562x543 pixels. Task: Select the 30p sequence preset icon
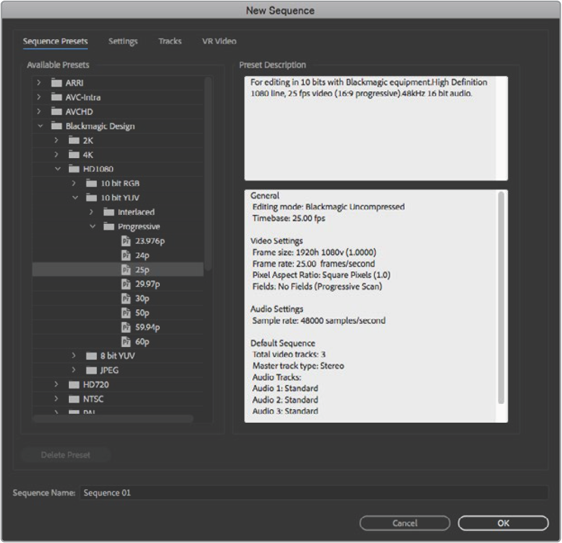126,299
